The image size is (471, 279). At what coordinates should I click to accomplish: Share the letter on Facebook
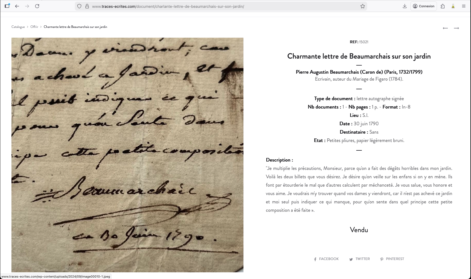tap(326, 259)
